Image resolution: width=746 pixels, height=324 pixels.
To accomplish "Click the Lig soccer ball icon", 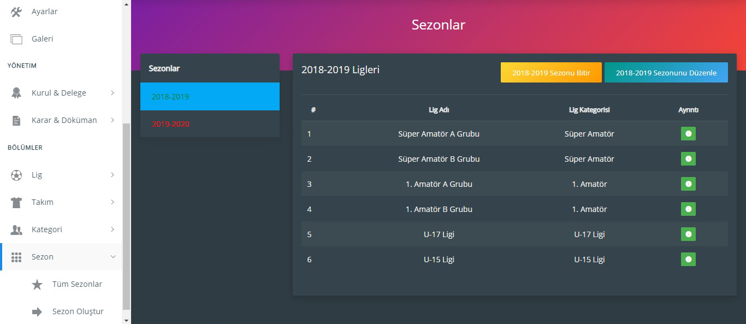I will point(16,175).
